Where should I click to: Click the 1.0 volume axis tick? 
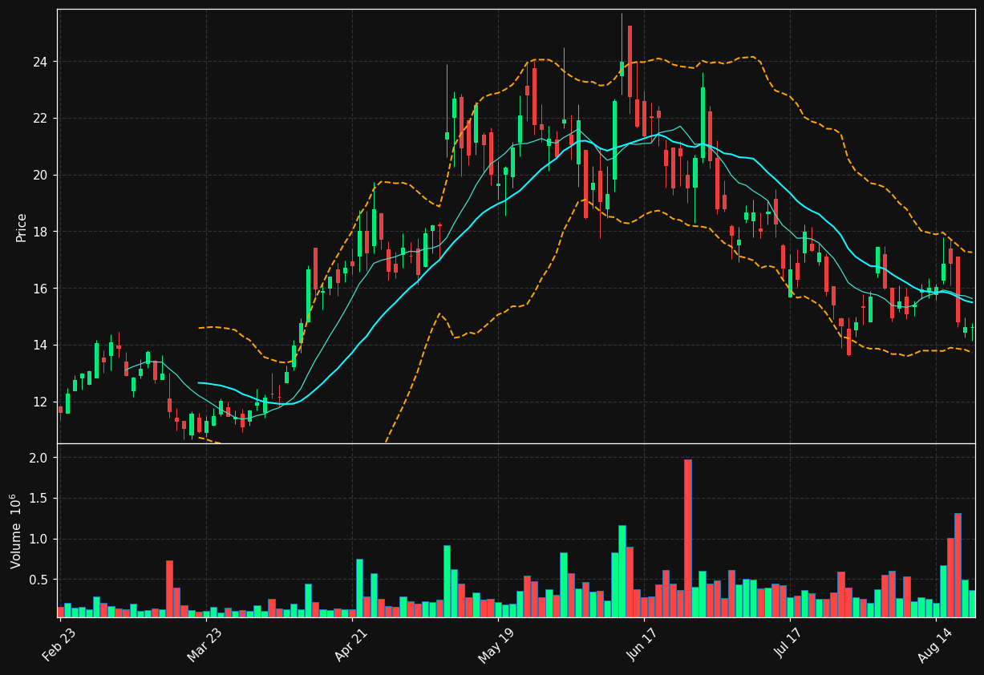[x=40, y=539]
